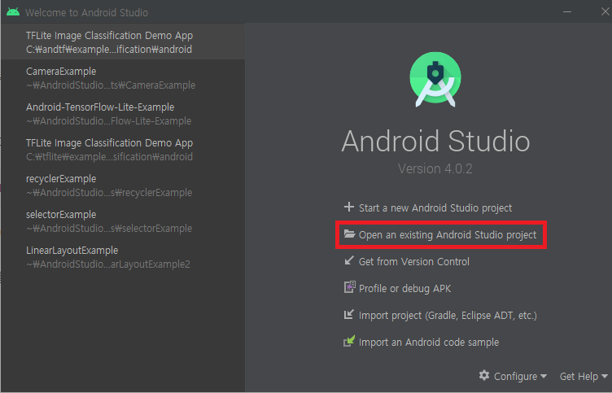The height and width of the screenshot is (393, 612).
Task: Click the Import Android code sample icon
Action: (349, 341)
